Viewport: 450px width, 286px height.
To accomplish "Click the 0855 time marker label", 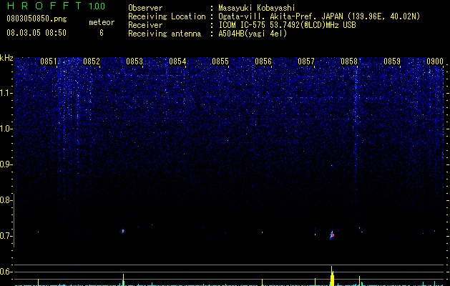I will click(x=220, y=61).
